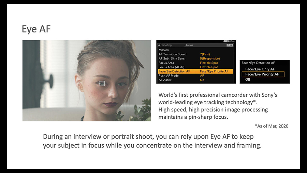Click the Flexible Spot value for Focus Area
Image resolution: width=307 pixels, height=173 pixels.
point(209,63)
